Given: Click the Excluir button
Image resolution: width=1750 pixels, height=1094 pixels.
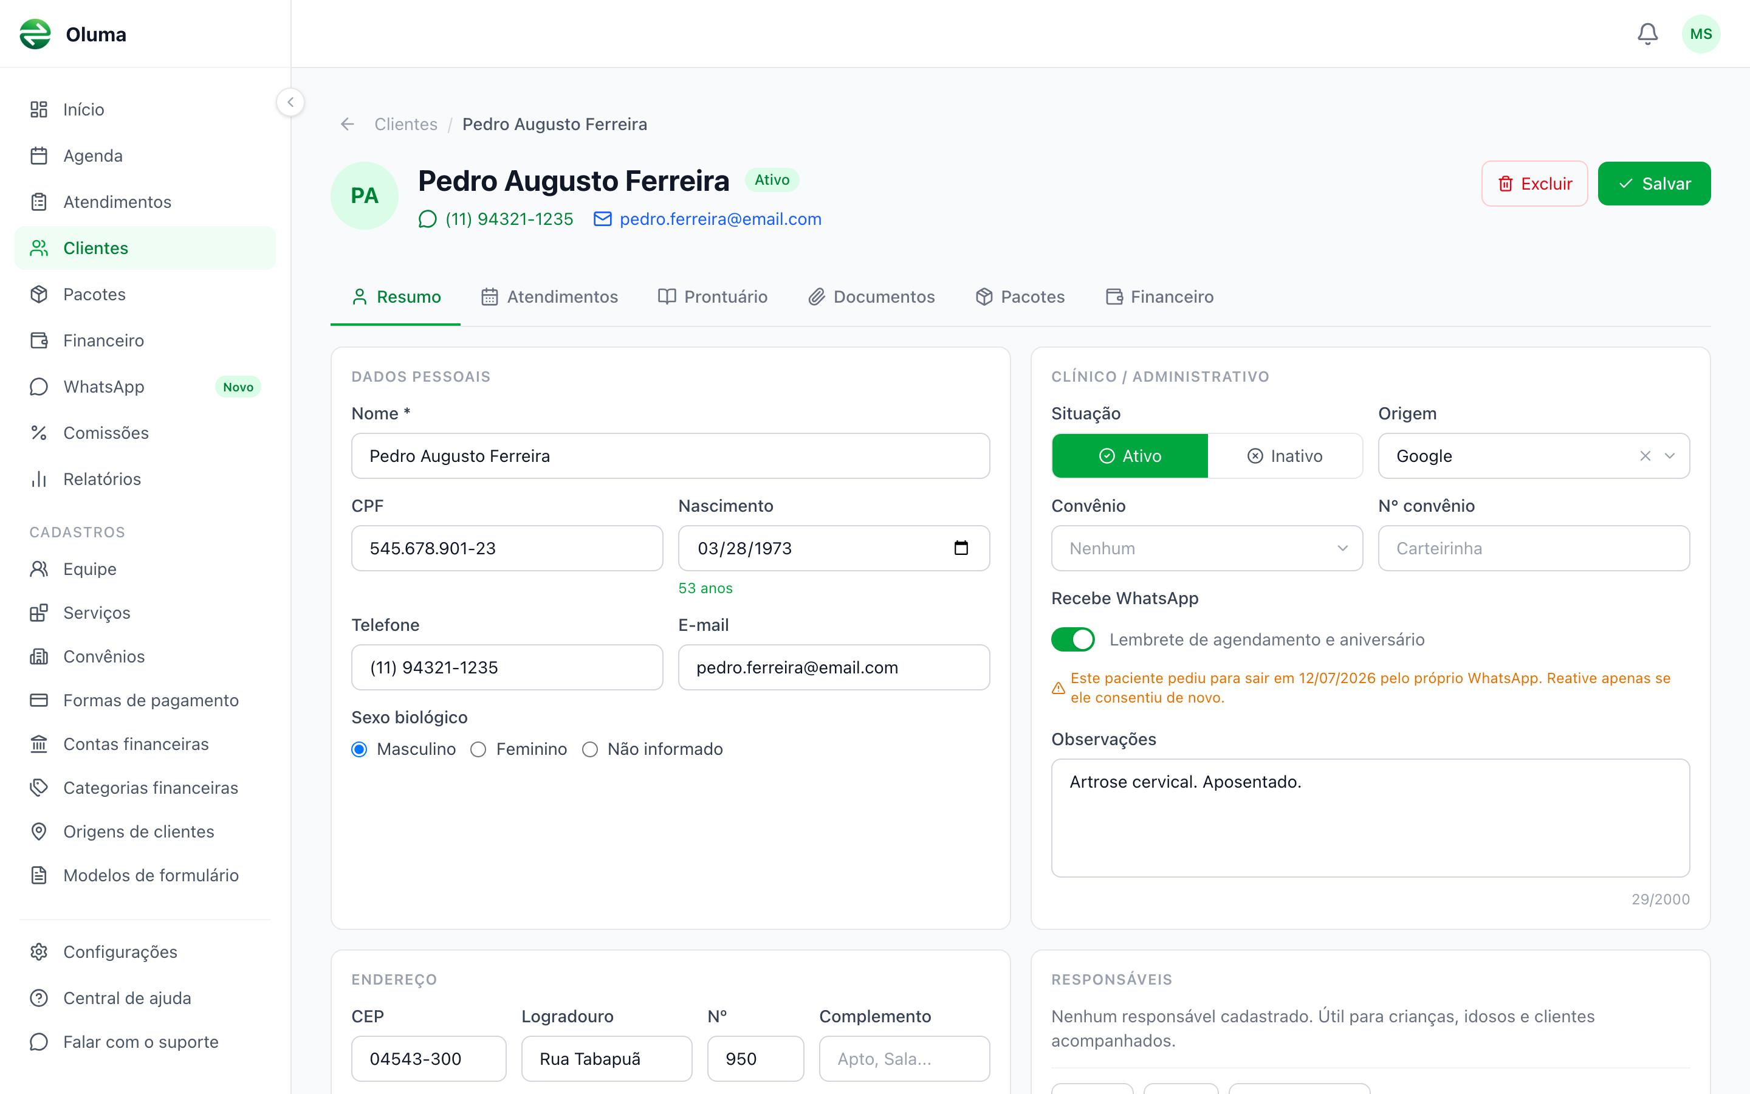Looking at the screenshot, I should tap(1534, 184).
